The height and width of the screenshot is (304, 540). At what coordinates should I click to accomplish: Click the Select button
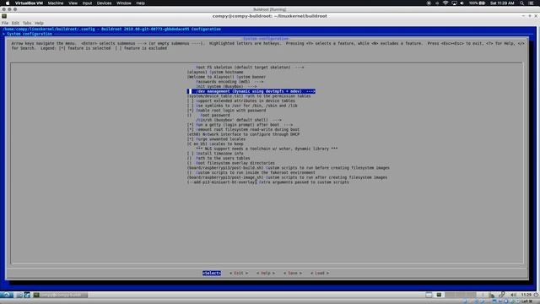coord(212,273)
